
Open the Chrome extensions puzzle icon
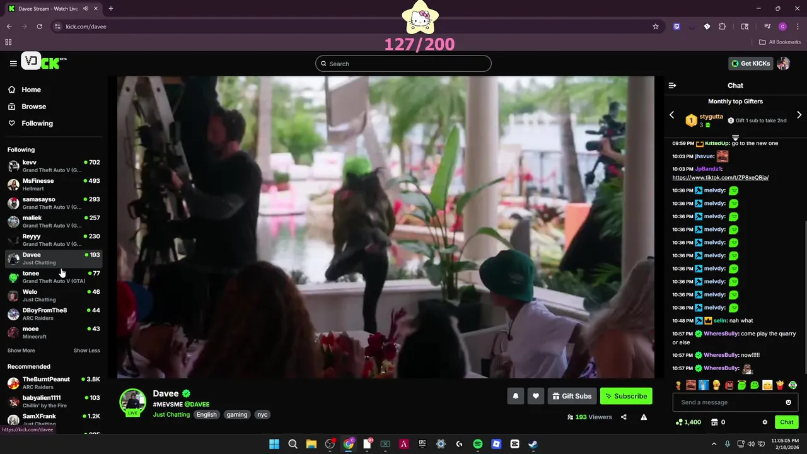[723, 26]
